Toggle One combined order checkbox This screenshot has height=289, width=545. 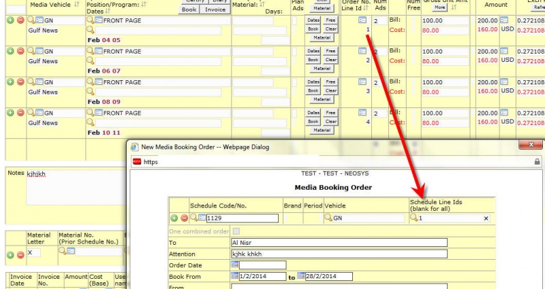click(236, 231)
